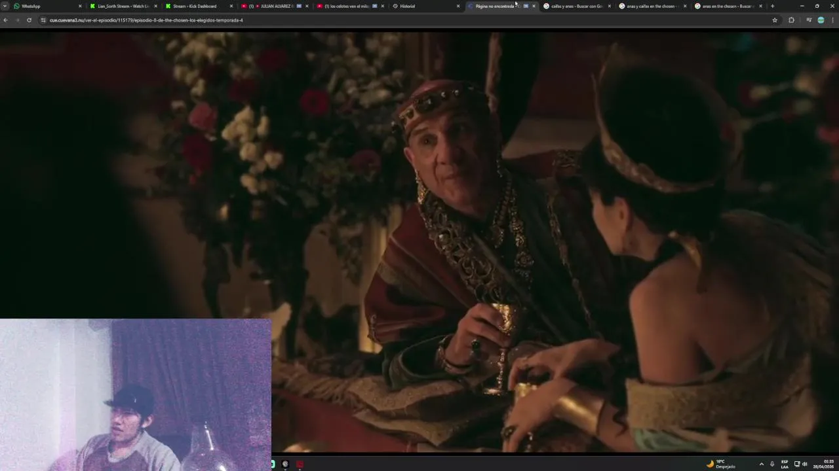Expand the tab search dropdown arrow

pos(5,6)
